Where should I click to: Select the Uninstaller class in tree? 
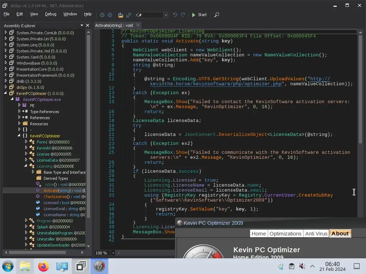pos(57,239)
